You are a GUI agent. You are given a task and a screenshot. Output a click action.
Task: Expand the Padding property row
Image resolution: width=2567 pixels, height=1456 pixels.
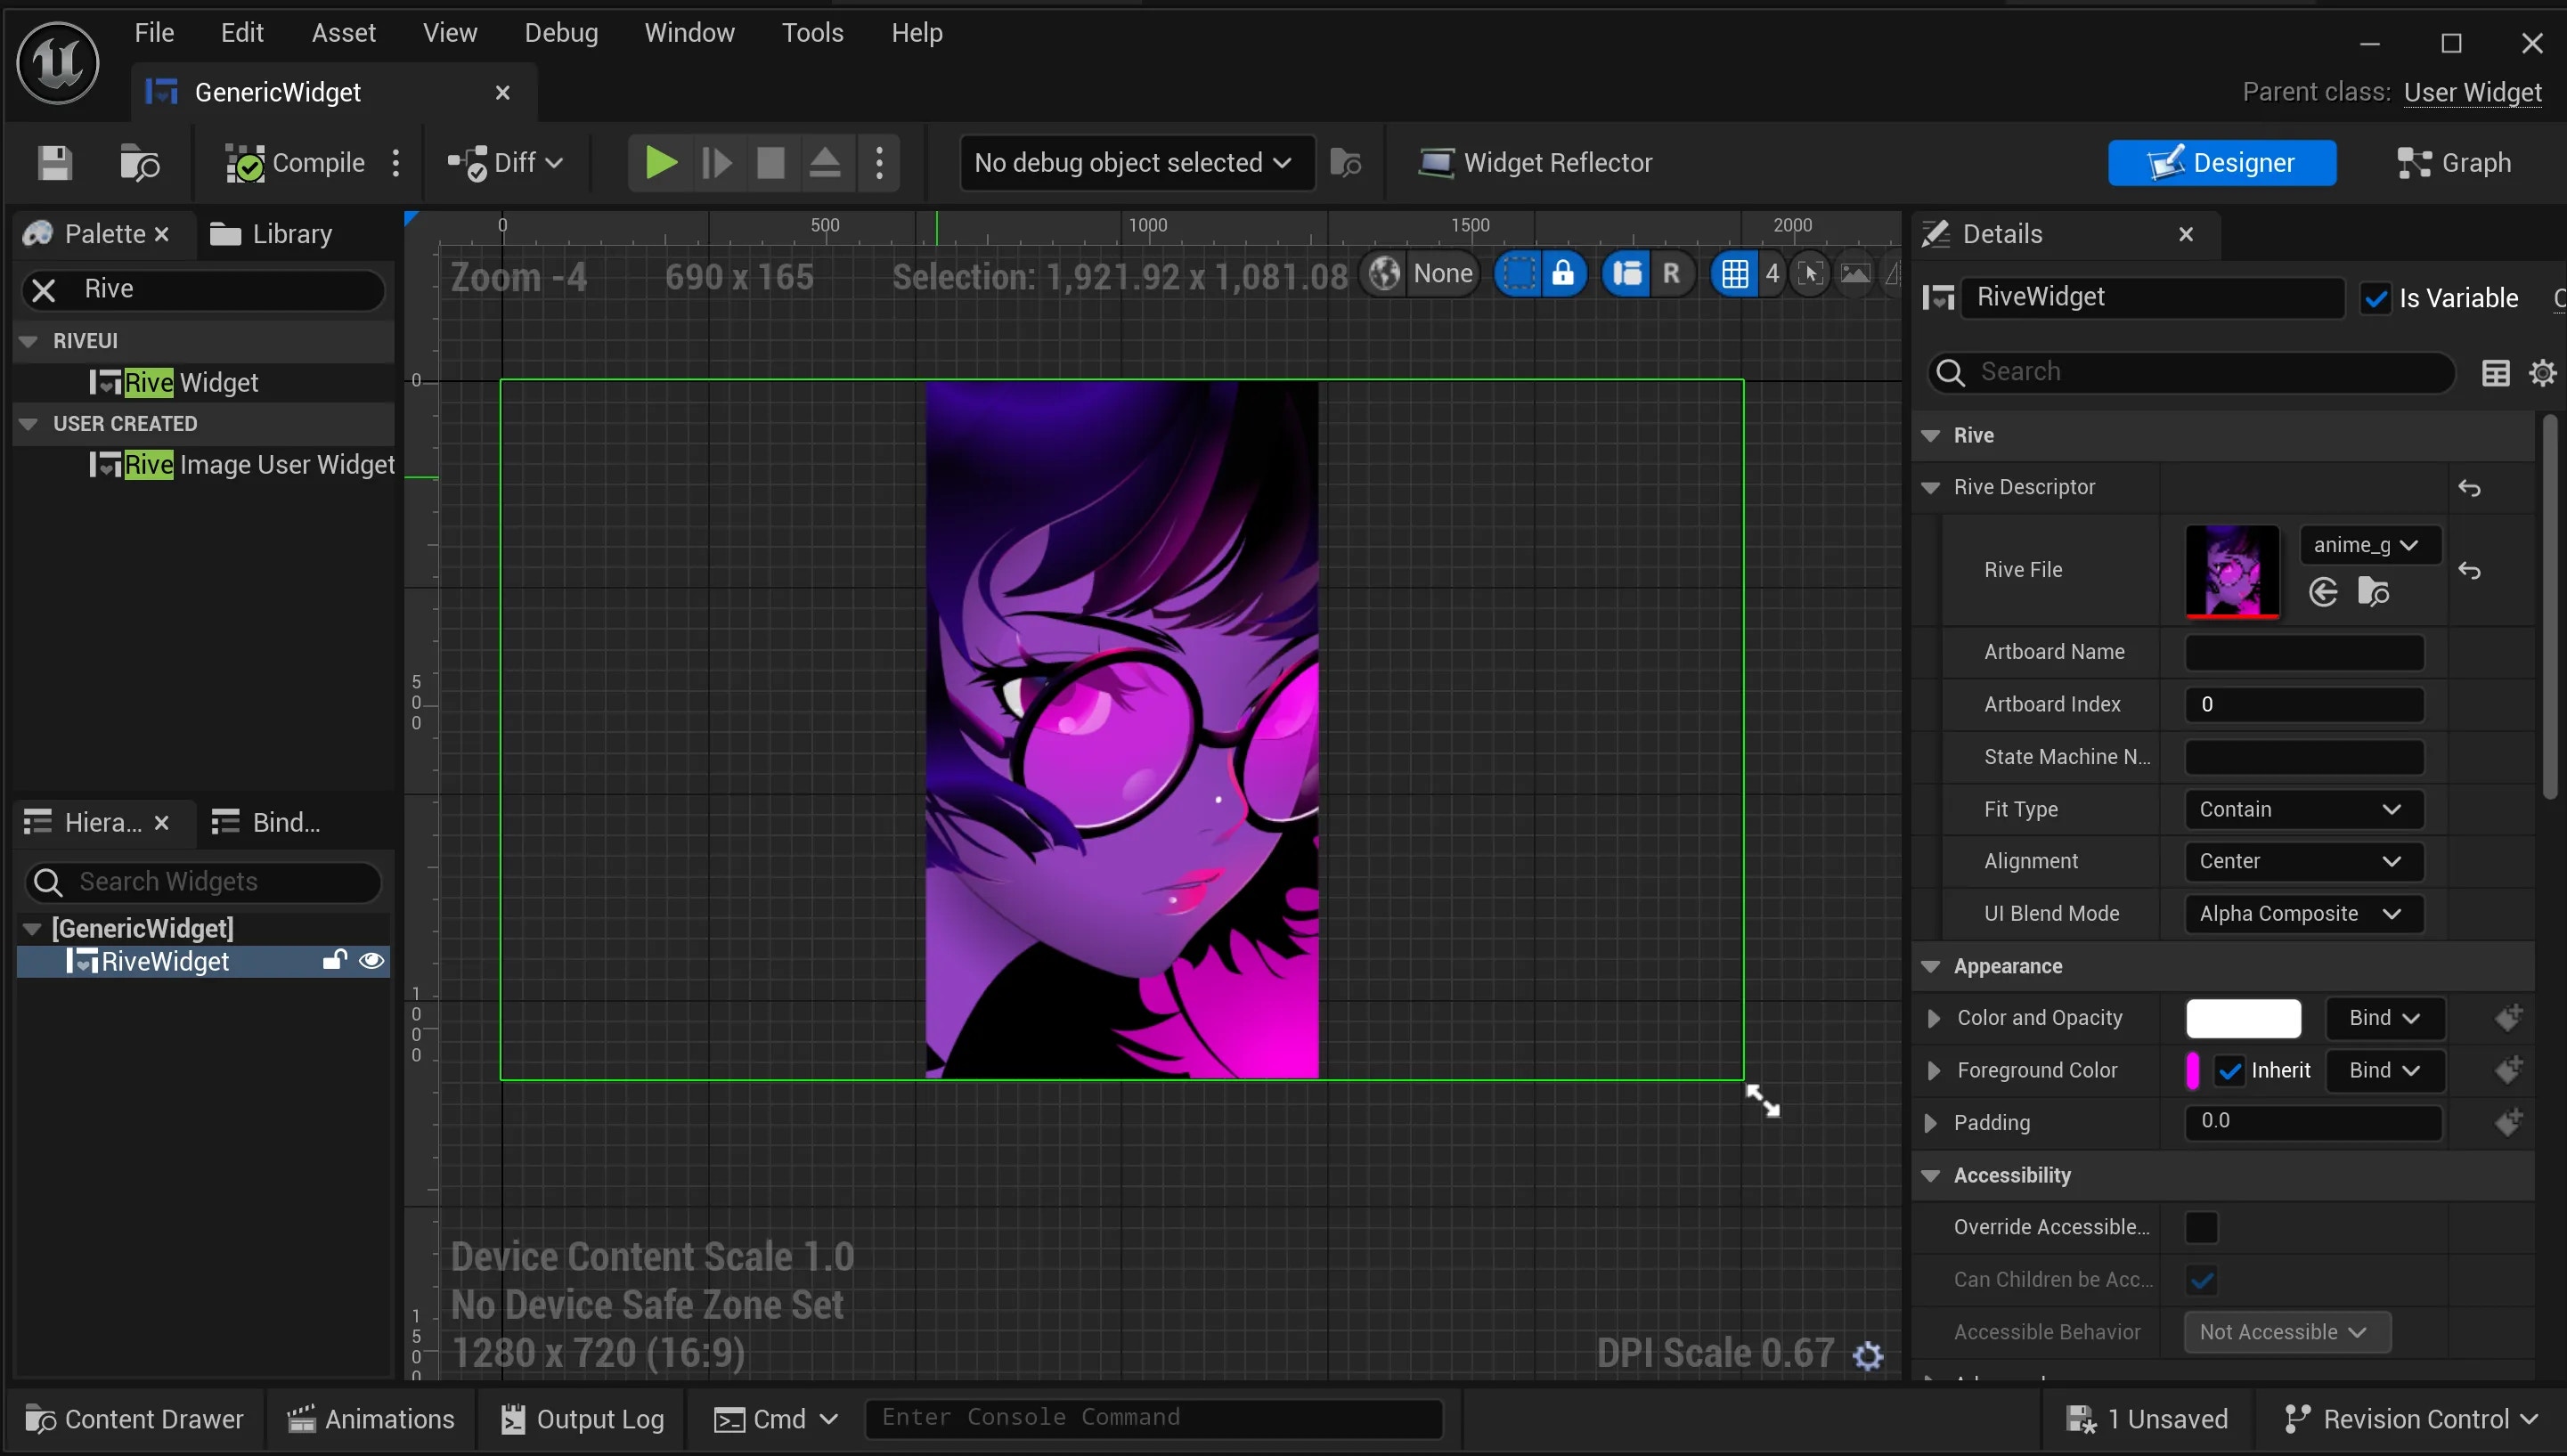[x=1931, y=1123]
